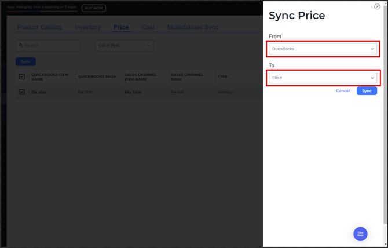This screenshot has width=388, height=248.
Task: Open the Live Help chat bubble
Action: click(x=360, y=234)
